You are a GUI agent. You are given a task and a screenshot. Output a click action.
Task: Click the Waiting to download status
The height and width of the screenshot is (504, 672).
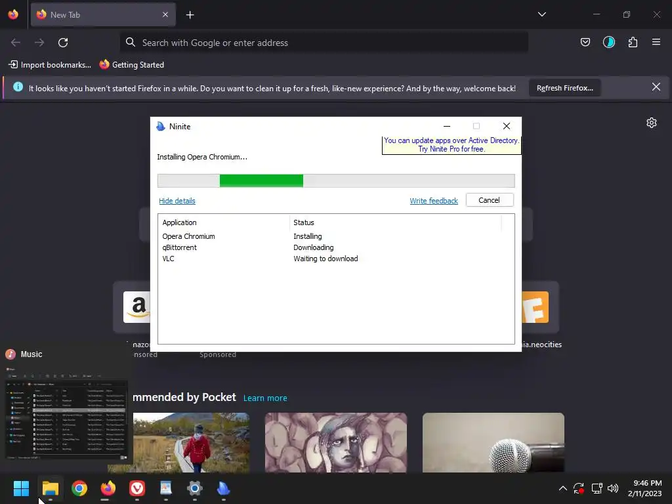(325, 259)
